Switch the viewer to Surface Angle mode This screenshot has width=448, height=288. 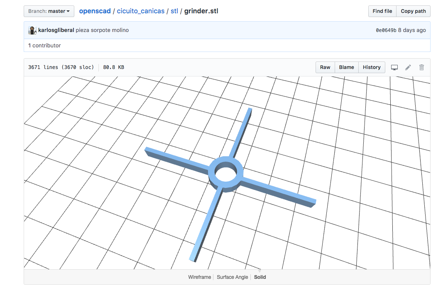232,277
